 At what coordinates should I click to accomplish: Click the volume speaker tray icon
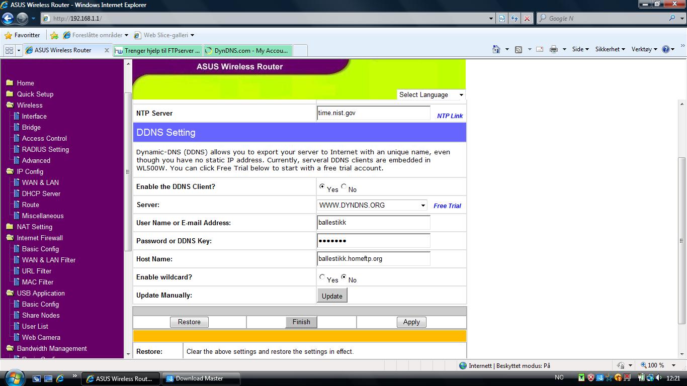pos(659,378)
